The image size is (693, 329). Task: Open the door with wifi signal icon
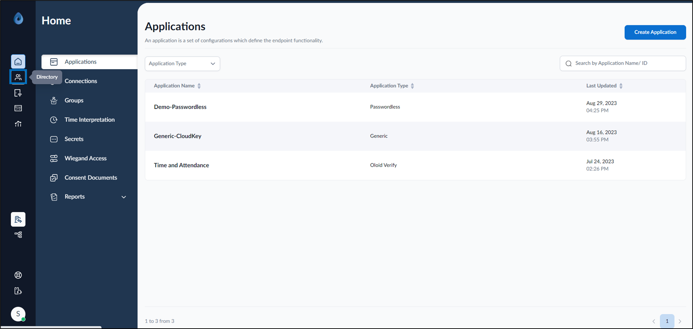pyautogui.click(x=18, y=93)
